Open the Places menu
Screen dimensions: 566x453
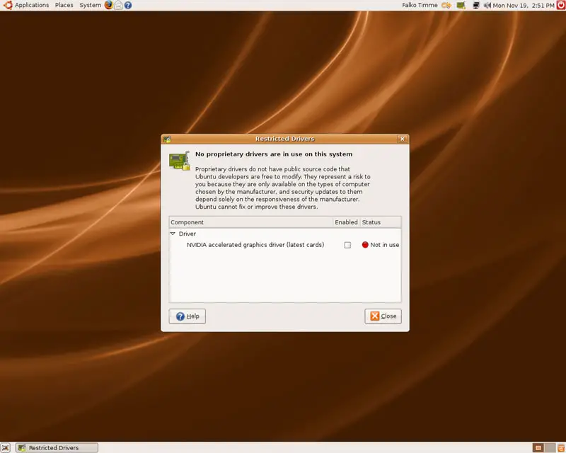[64, 5]
